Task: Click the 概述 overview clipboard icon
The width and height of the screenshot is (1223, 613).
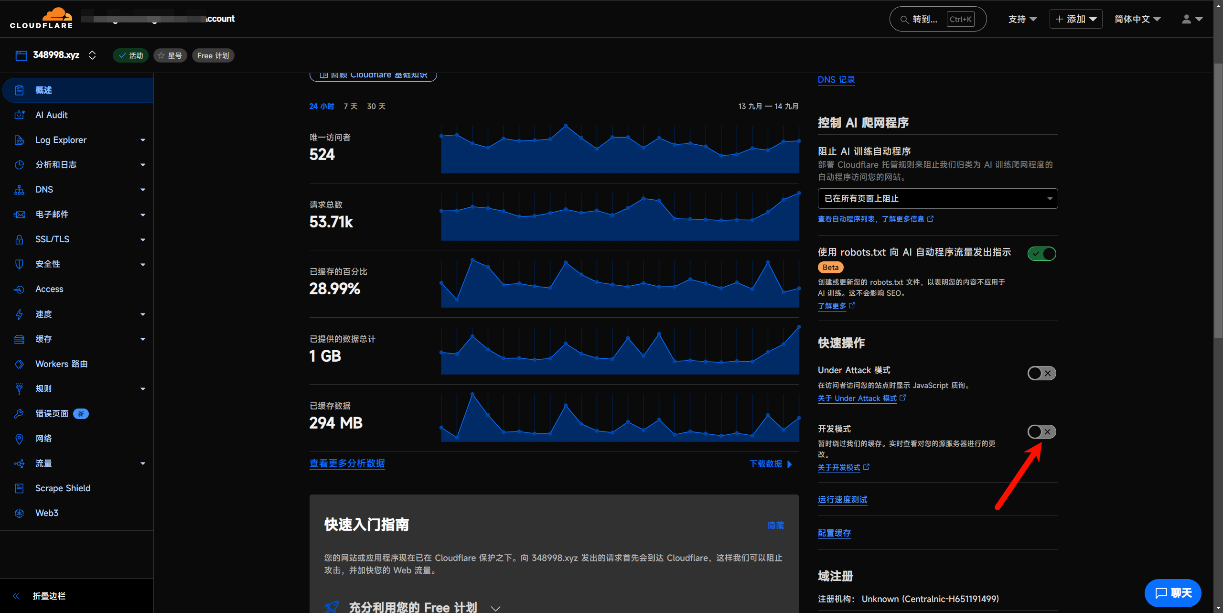Action: point(19,90)
